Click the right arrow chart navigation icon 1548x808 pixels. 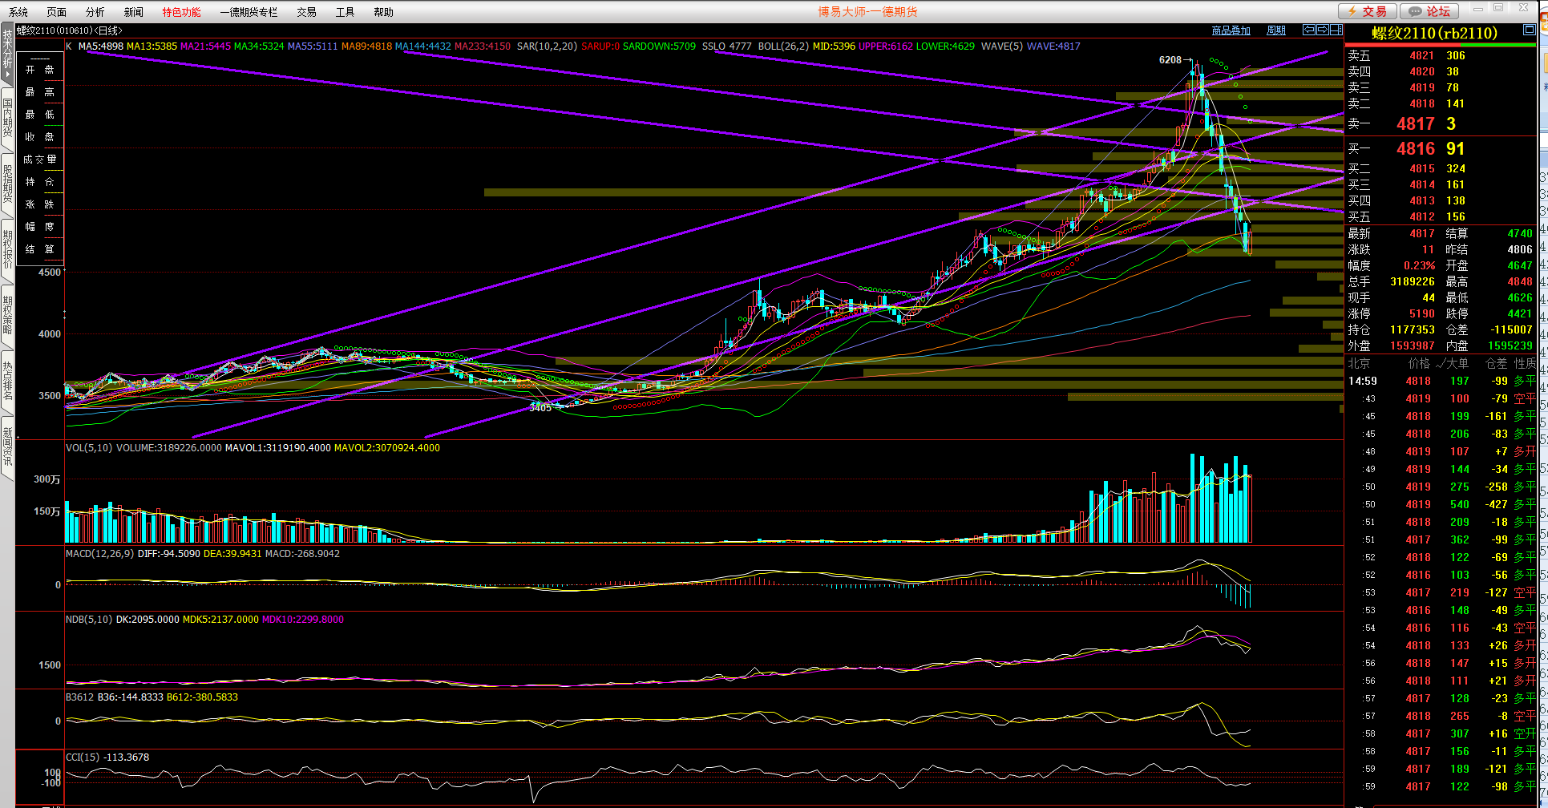(x=1322, y=30)
